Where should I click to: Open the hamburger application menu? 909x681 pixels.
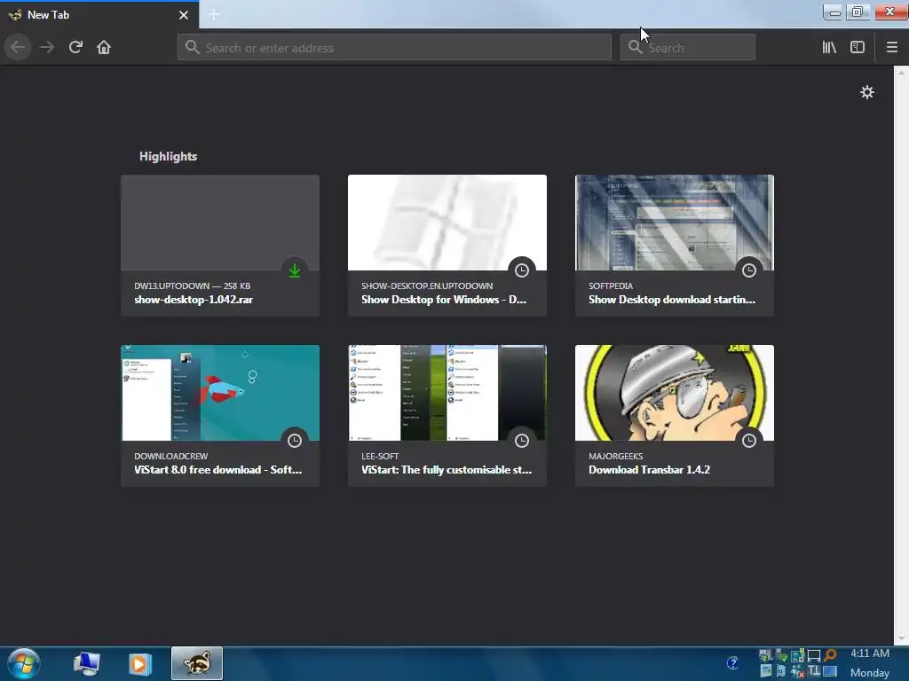(891, 47)
